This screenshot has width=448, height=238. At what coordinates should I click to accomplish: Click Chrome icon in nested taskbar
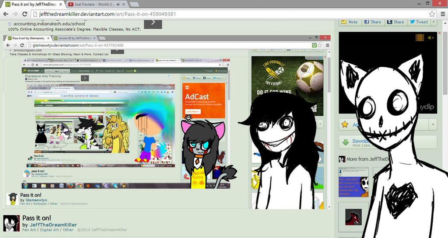(x=79, y=186)
